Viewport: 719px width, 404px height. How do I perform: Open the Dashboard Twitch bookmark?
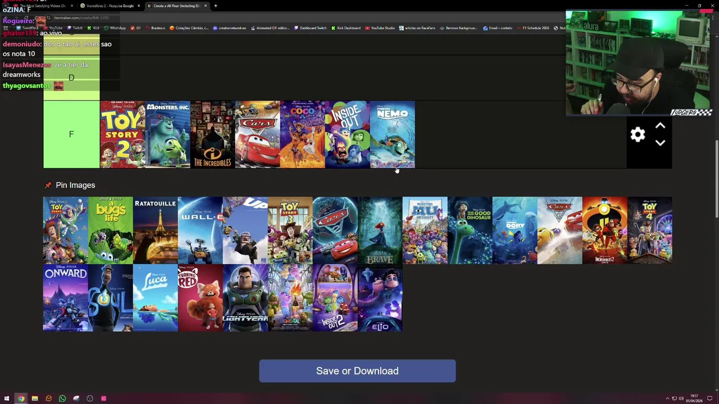click(310, 28)
